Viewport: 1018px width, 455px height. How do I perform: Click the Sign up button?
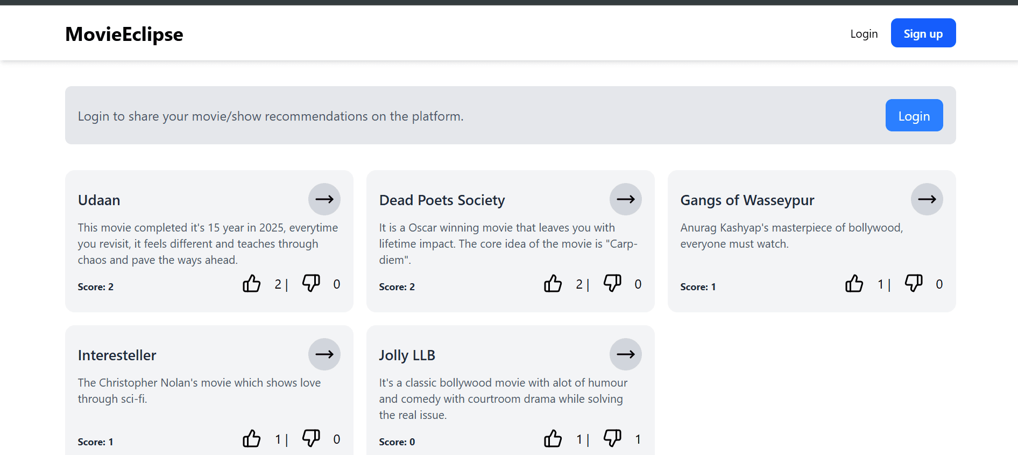[x=923, y=33]
